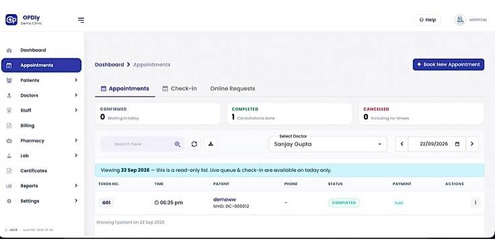
Task: Switch to the Appointments tab
Action: [124, 89]
